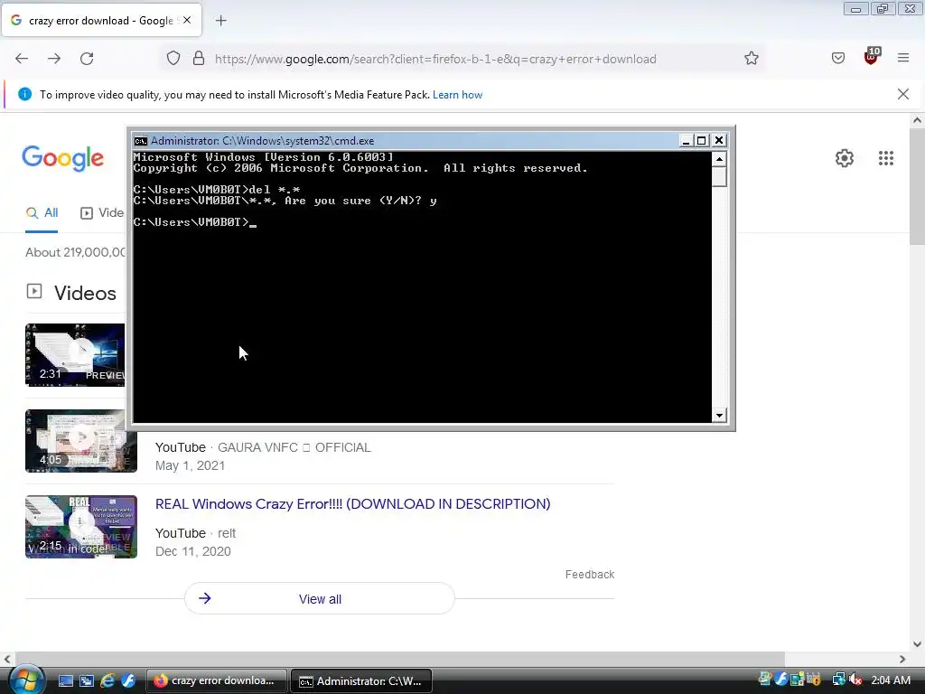
Task: Maximize the Administrator cmd.exe window
Action: pyautogui.click(x=701, y=140)
